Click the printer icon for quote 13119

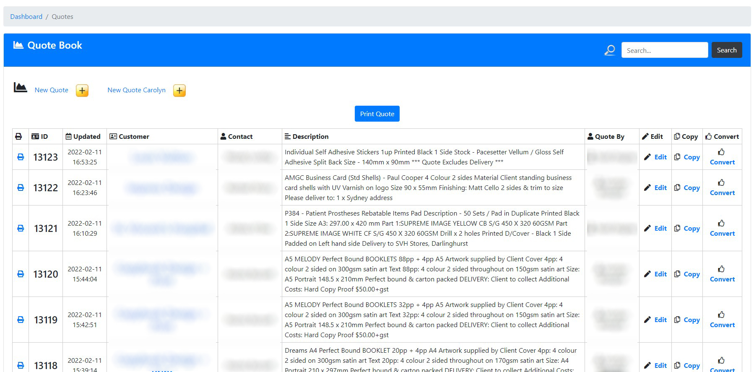(20, 320)
